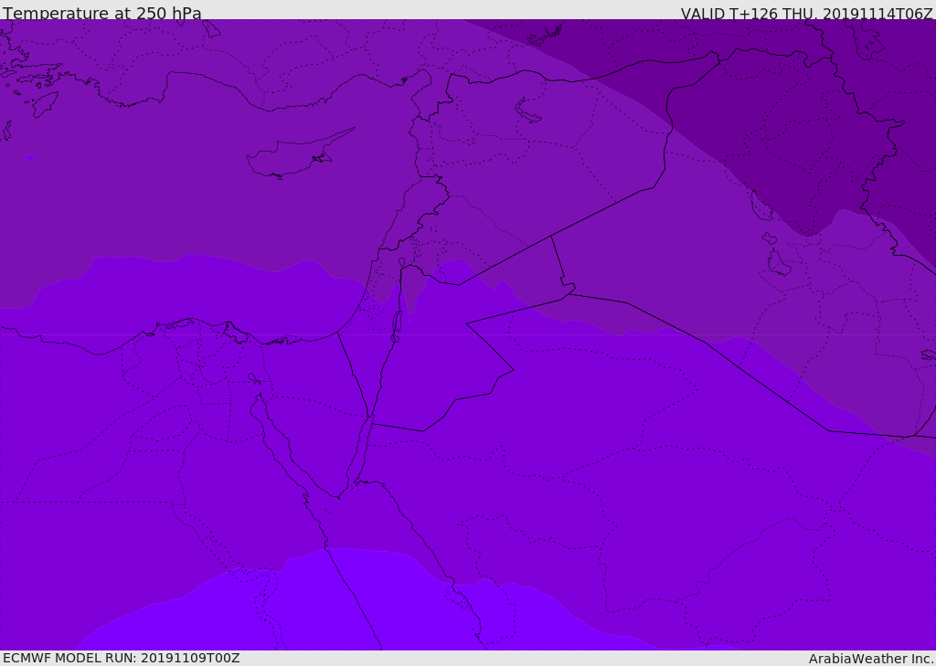Click the 'ArabiaWeather Inc.' credit text
Viewport: 936px width, 666px height.
tap(871, 659)
